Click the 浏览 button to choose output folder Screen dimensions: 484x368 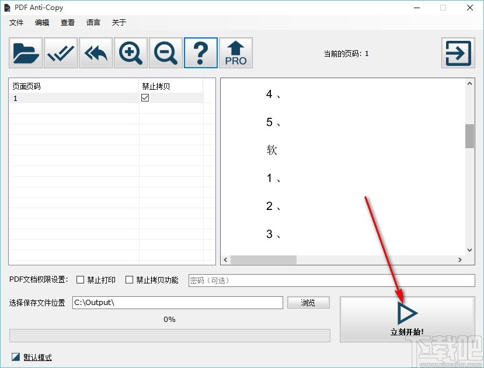(308, 302)
